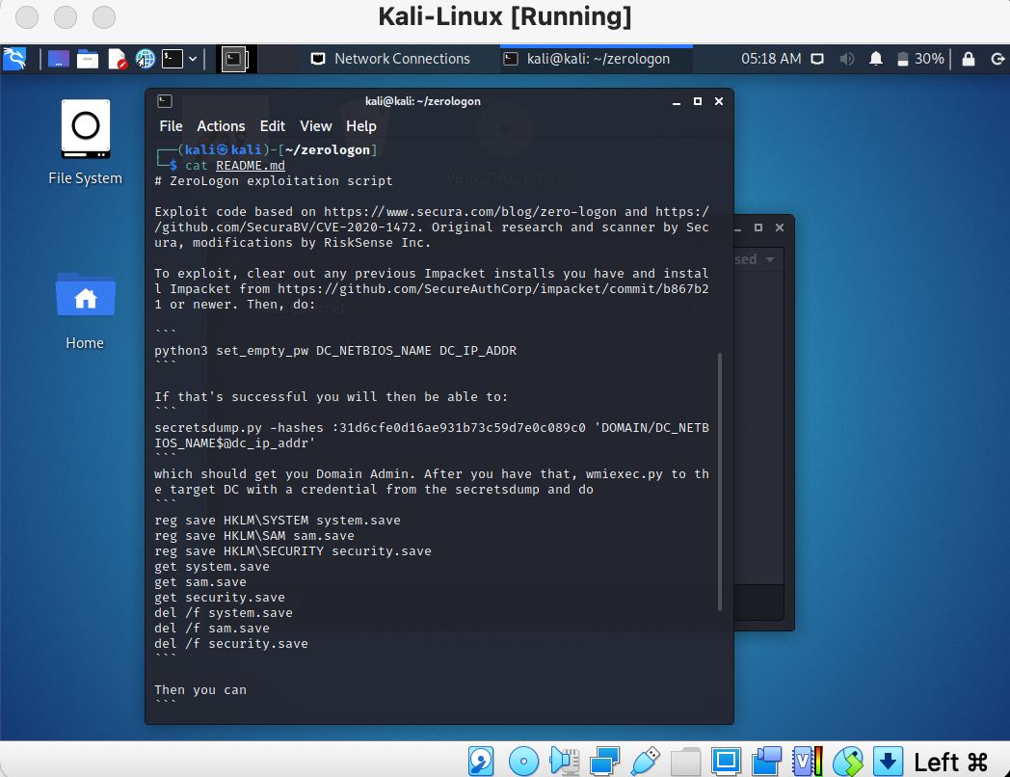Open the terminal File menu
The width and height of the screenshot is (1010, 777).
point(171,126)
